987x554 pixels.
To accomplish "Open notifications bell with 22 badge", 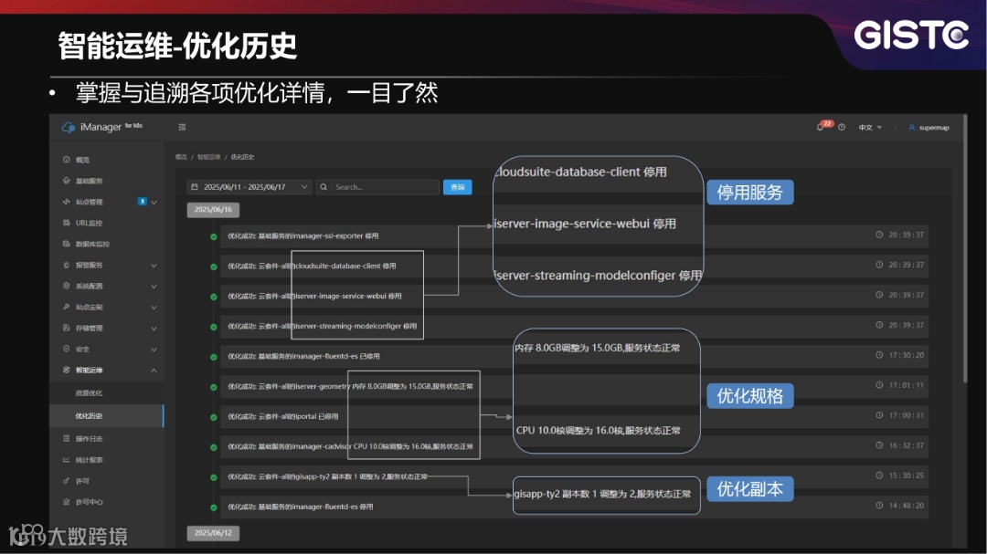I will [x=820, y=127].
